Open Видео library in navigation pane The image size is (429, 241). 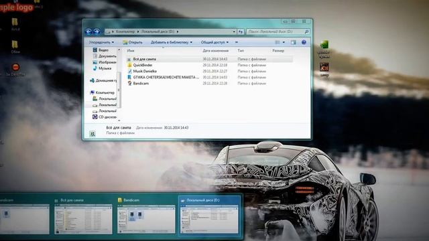click(x=101, y=50)
